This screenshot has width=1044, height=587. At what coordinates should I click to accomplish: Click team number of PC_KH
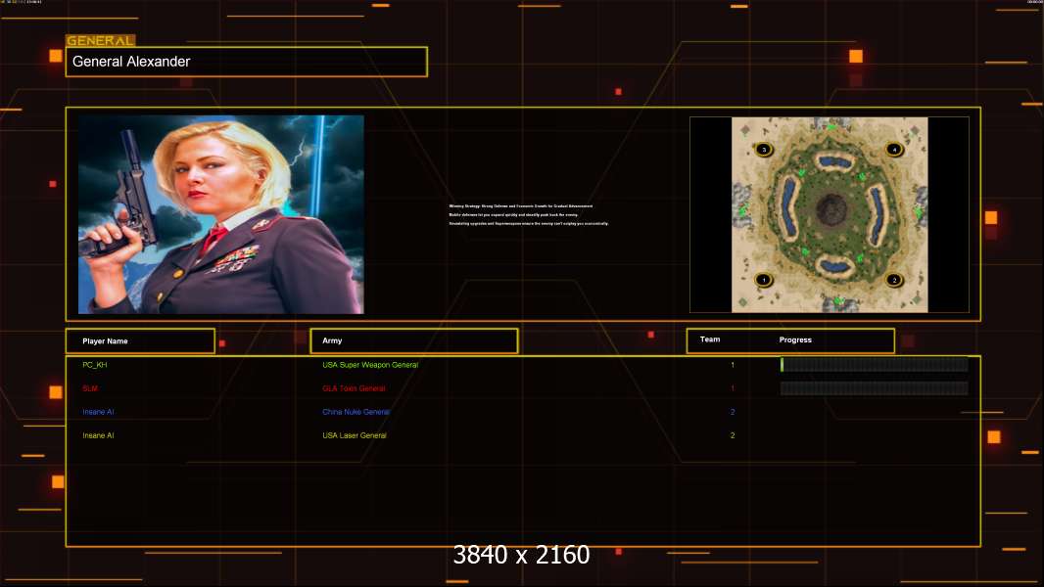tap(733, 365)
